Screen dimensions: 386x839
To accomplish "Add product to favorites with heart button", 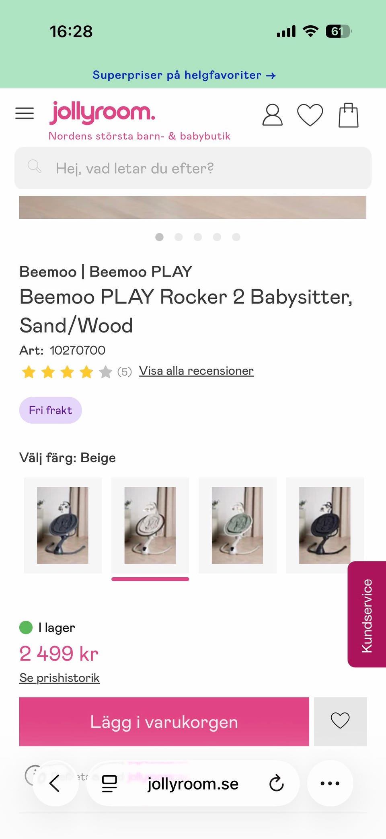I will pyautogui.click(x=340, y=722).
